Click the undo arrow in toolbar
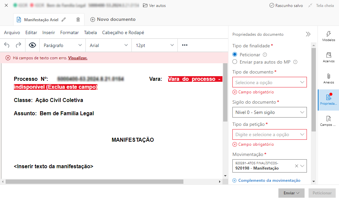The image size is (339, 201). 7,45
